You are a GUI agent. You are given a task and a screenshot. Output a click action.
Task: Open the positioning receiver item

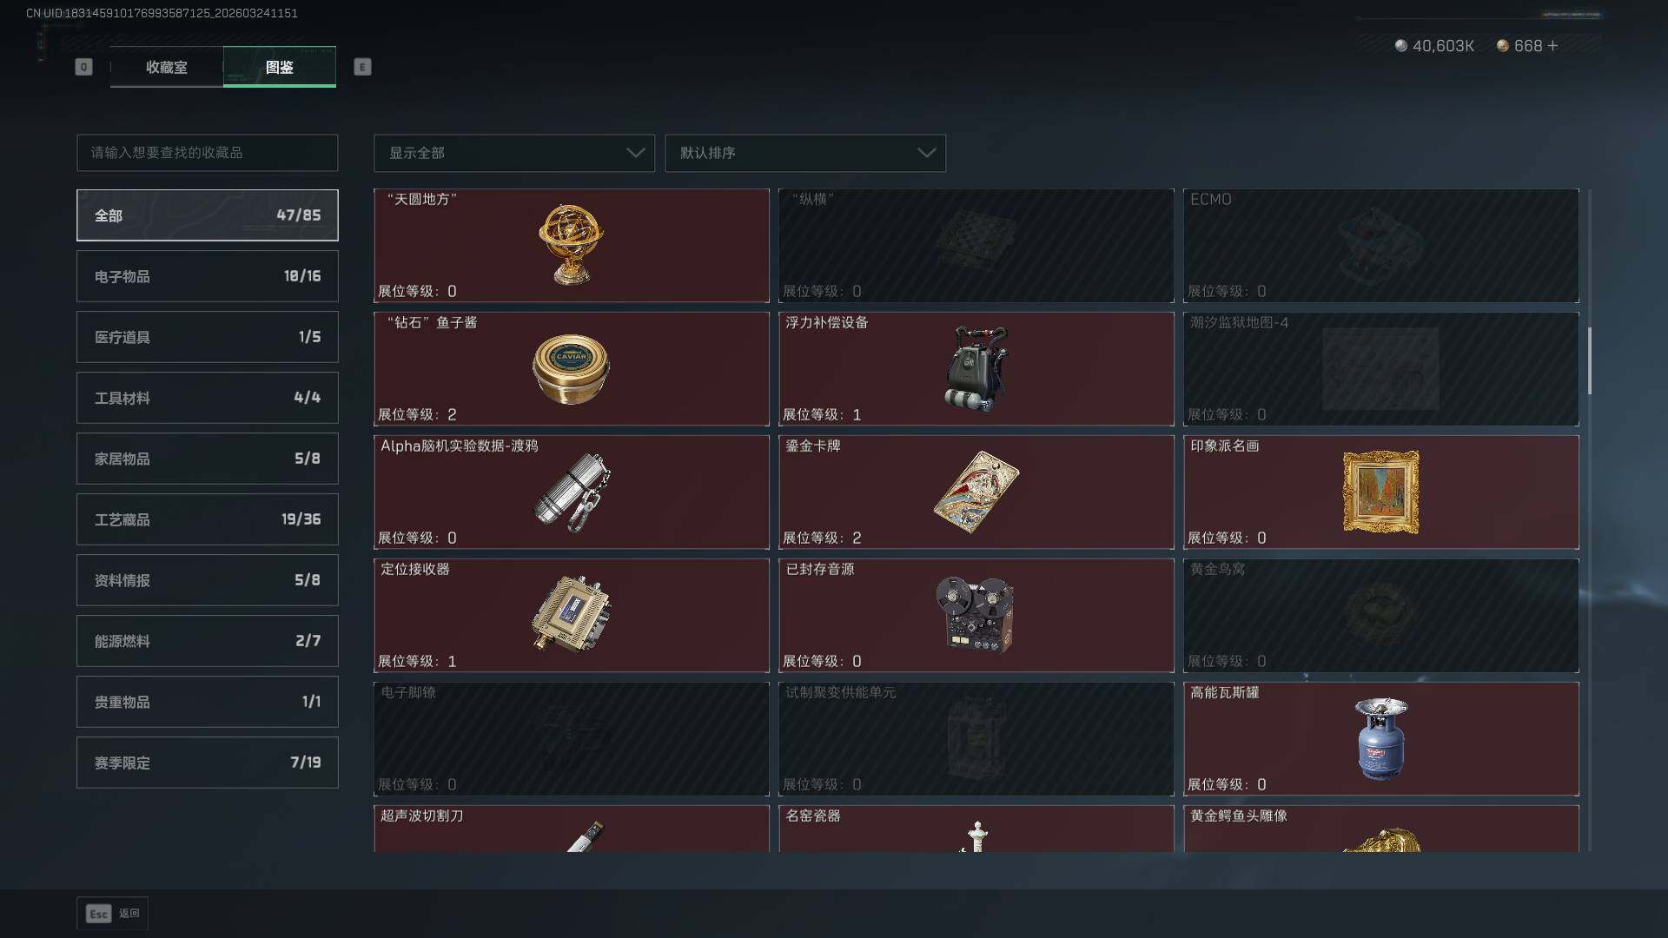[571, 616]
